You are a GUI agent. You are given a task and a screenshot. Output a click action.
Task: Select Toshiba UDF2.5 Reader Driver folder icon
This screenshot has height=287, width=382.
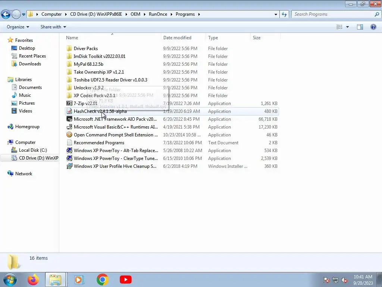(x=69, y=80)
